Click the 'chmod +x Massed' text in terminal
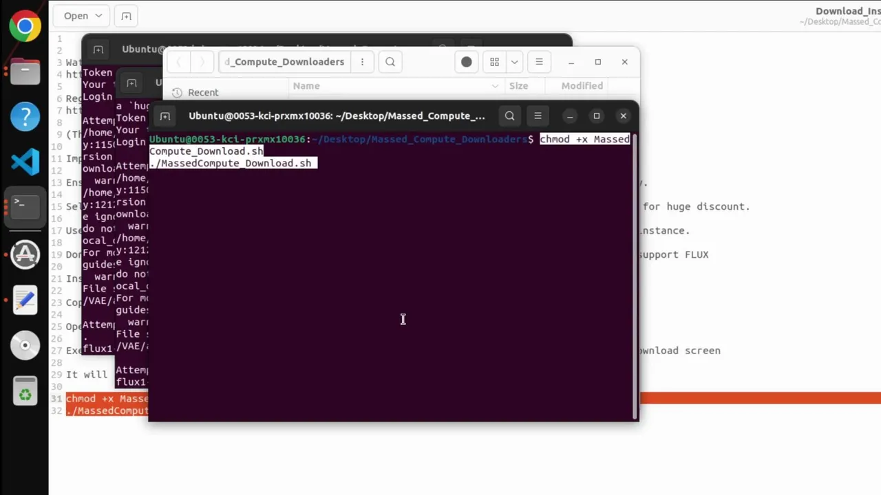 [584, 140]
